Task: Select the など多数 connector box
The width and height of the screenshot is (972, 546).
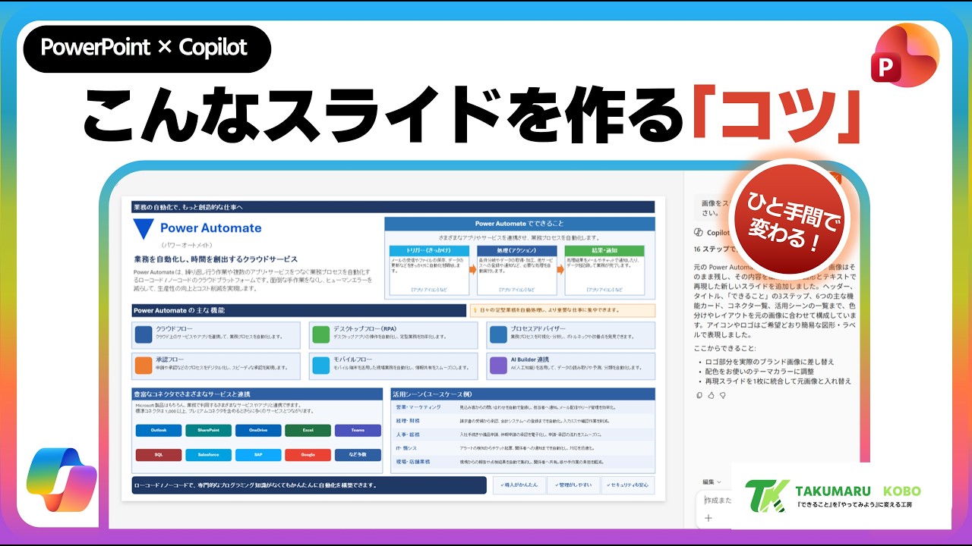Action: [357, 455]
